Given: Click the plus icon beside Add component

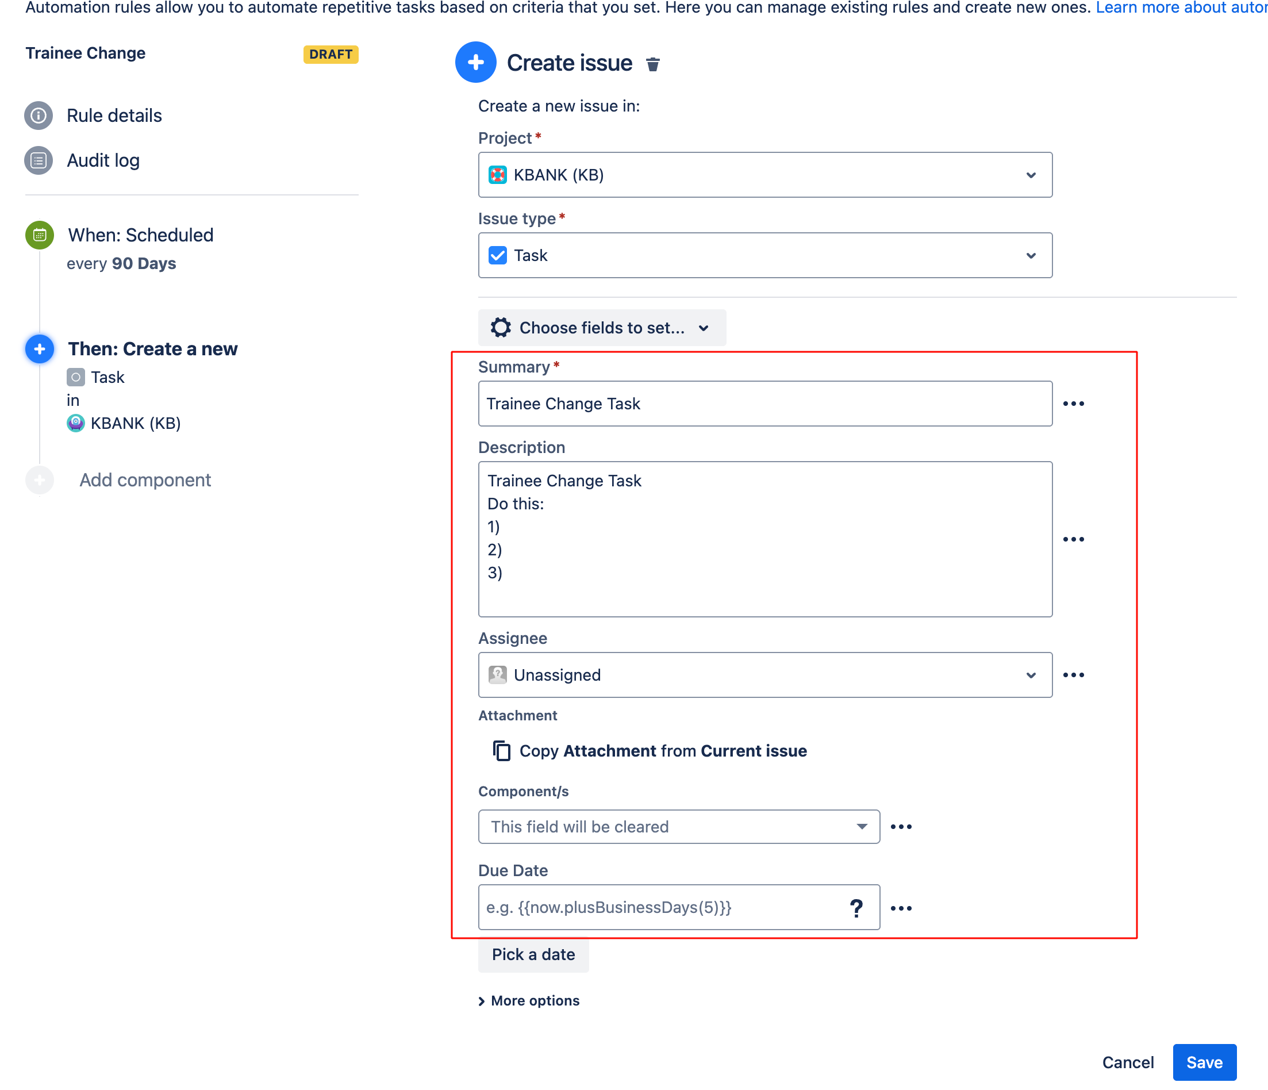Looking at the screenshot, I should 39,480.
